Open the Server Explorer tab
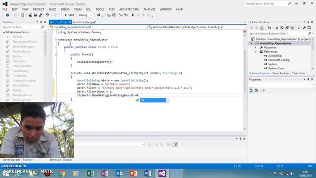Viewport: 316px width, 178px height. [11, 160]
